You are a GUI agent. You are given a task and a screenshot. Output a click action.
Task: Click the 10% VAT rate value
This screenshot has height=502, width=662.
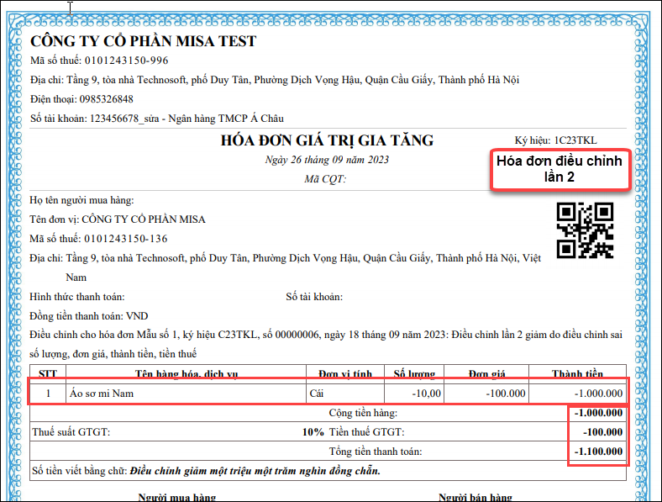[313, 432]
